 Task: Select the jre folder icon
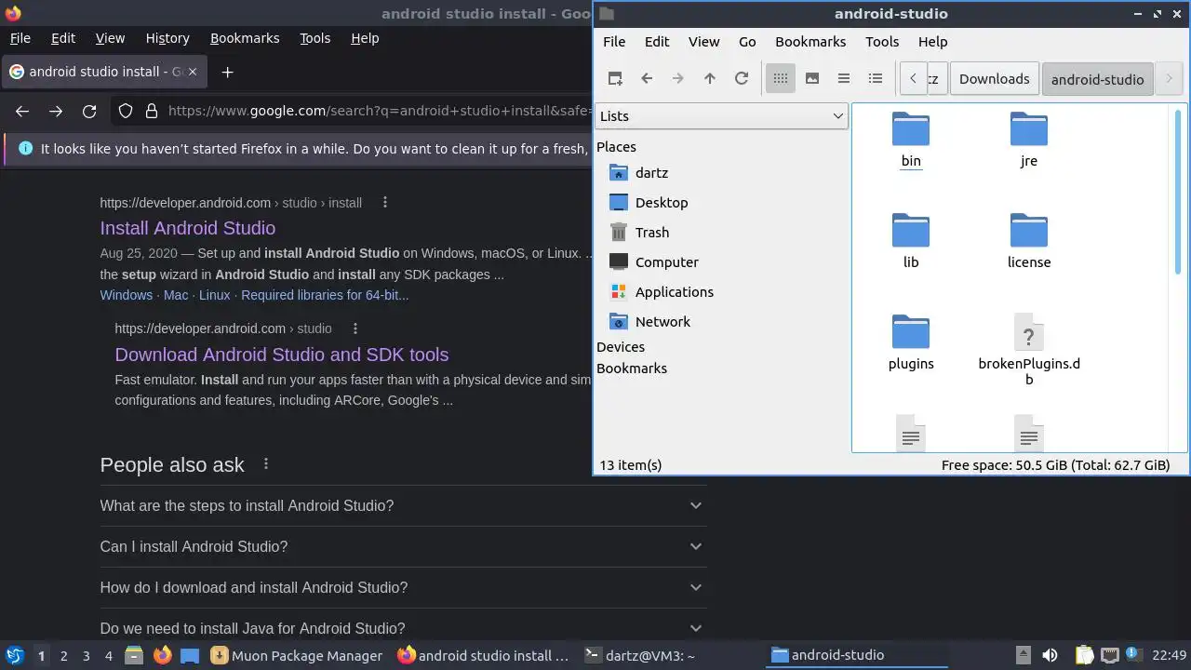pos(1029,129)
